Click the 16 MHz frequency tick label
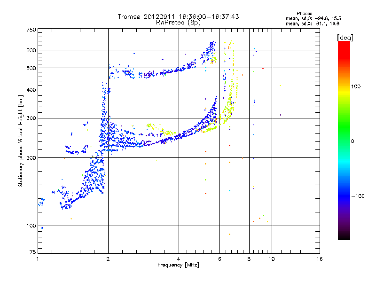Image resolution: width=376 pixels, height=282 pixels. 320,259
